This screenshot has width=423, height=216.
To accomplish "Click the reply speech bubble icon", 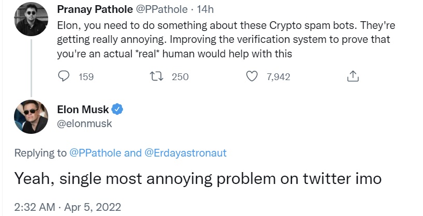I will point(64,76).
